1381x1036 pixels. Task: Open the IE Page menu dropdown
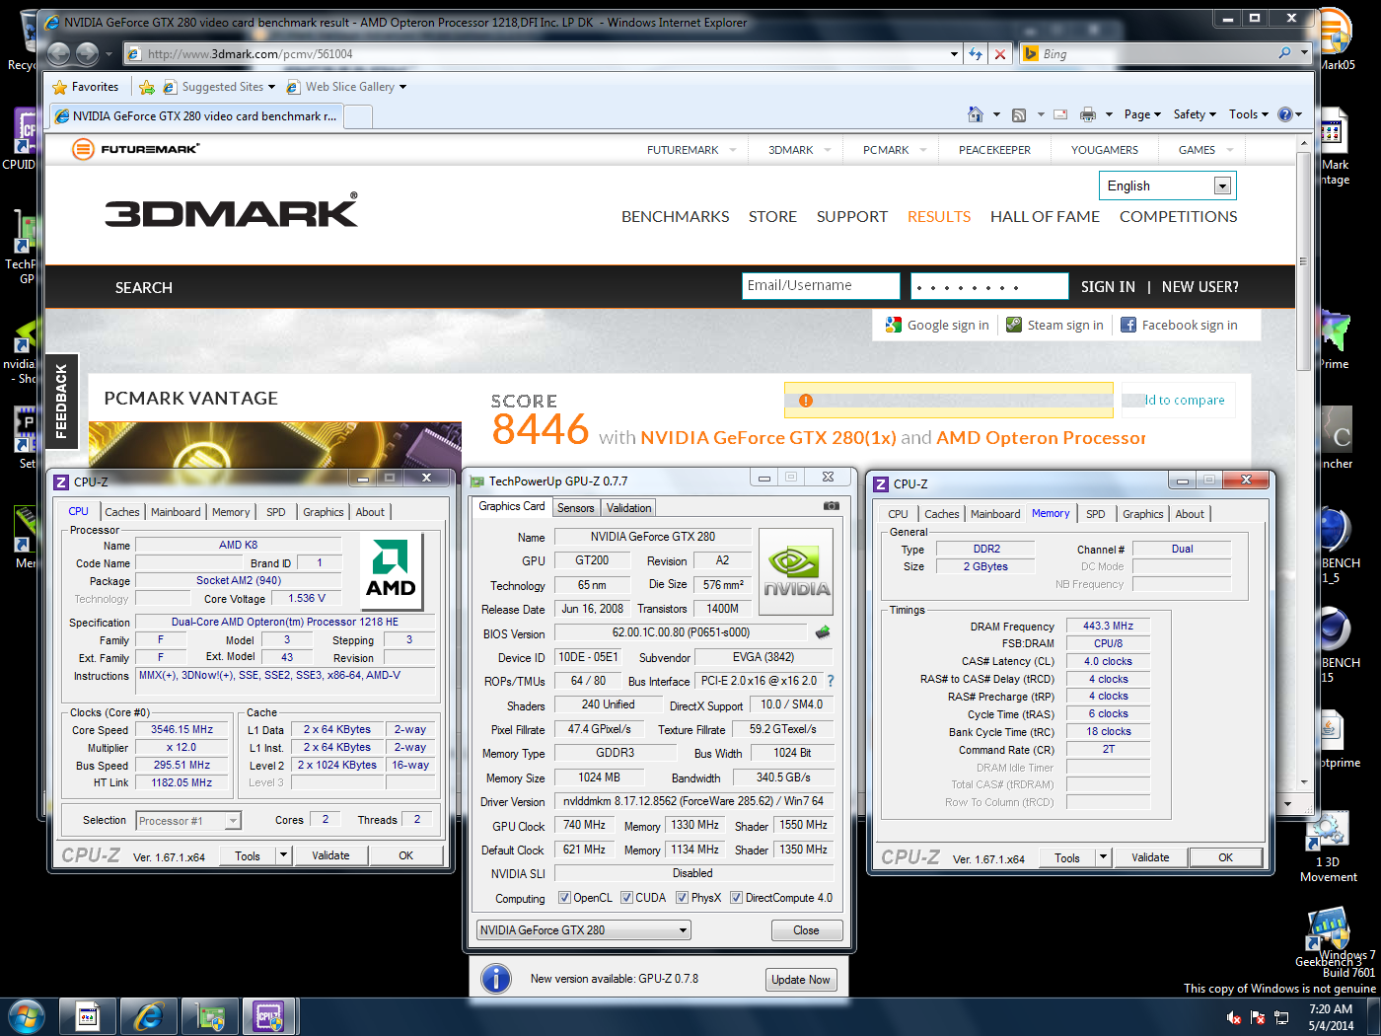click(x=1143, y=114)
